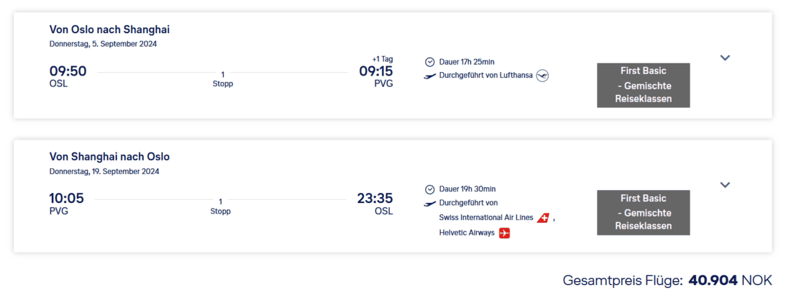The height and width of the screenshot is (295, 791).
Task: Expand the Shanghai to Oslo flight details
Action: point(725,185)
